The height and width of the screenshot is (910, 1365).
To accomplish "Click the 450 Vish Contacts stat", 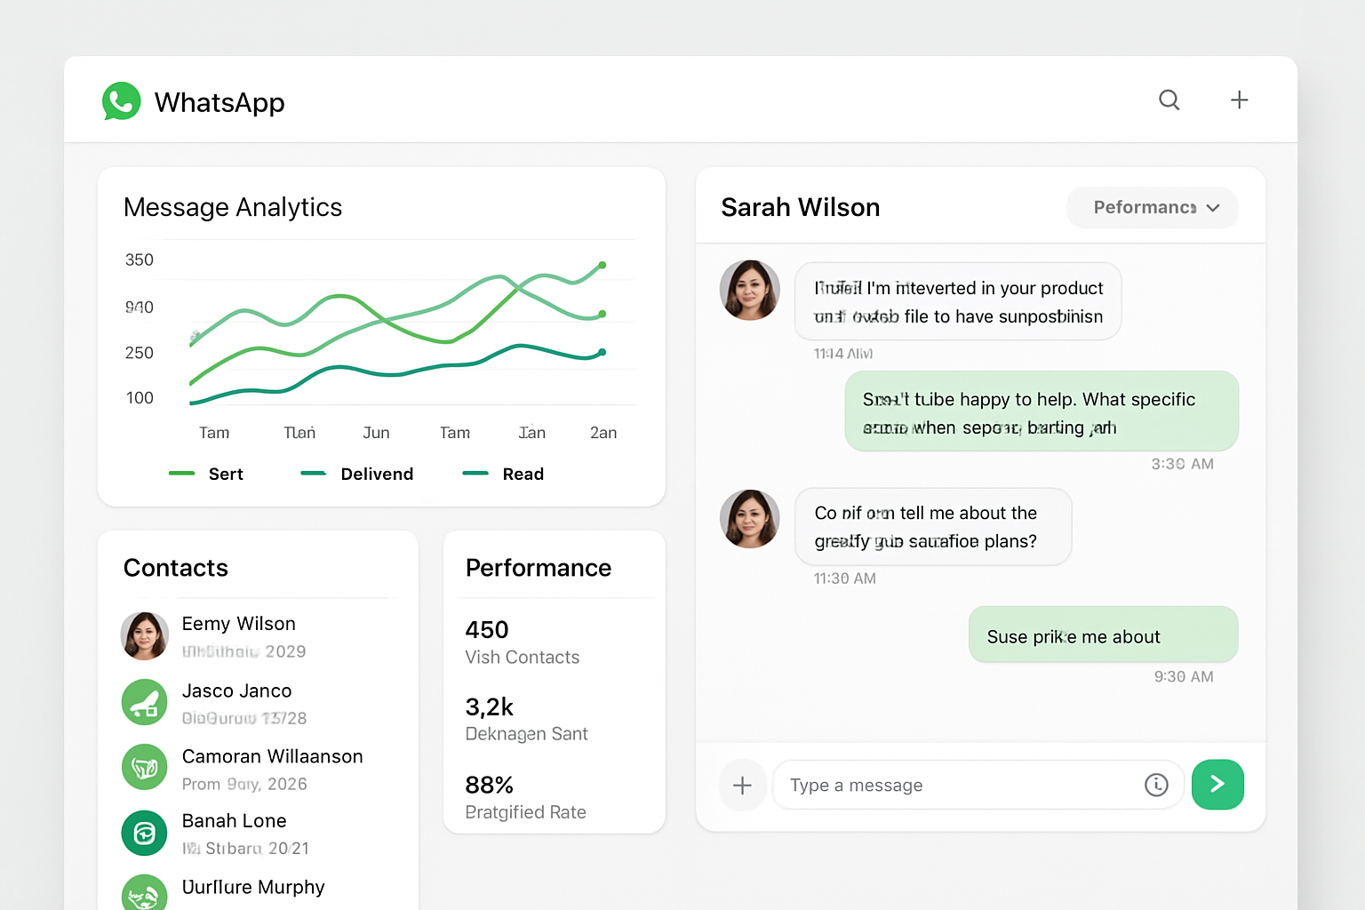I will pos(523,643).
